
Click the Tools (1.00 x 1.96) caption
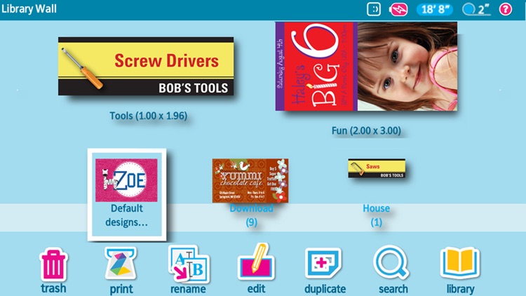click(148, 116)
